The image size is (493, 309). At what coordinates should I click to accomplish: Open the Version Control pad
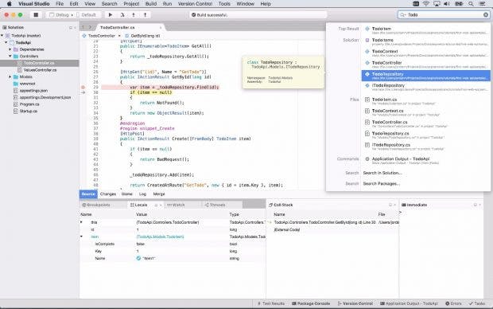tap(355, 303)
